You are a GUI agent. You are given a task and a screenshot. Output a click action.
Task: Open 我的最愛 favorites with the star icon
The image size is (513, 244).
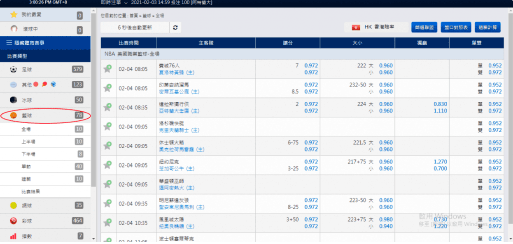(14, 15)
